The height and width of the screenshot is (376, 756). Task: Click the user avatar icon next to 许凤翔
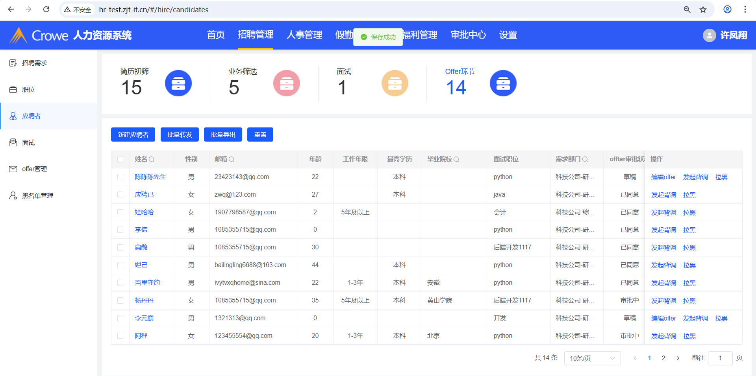709,35
